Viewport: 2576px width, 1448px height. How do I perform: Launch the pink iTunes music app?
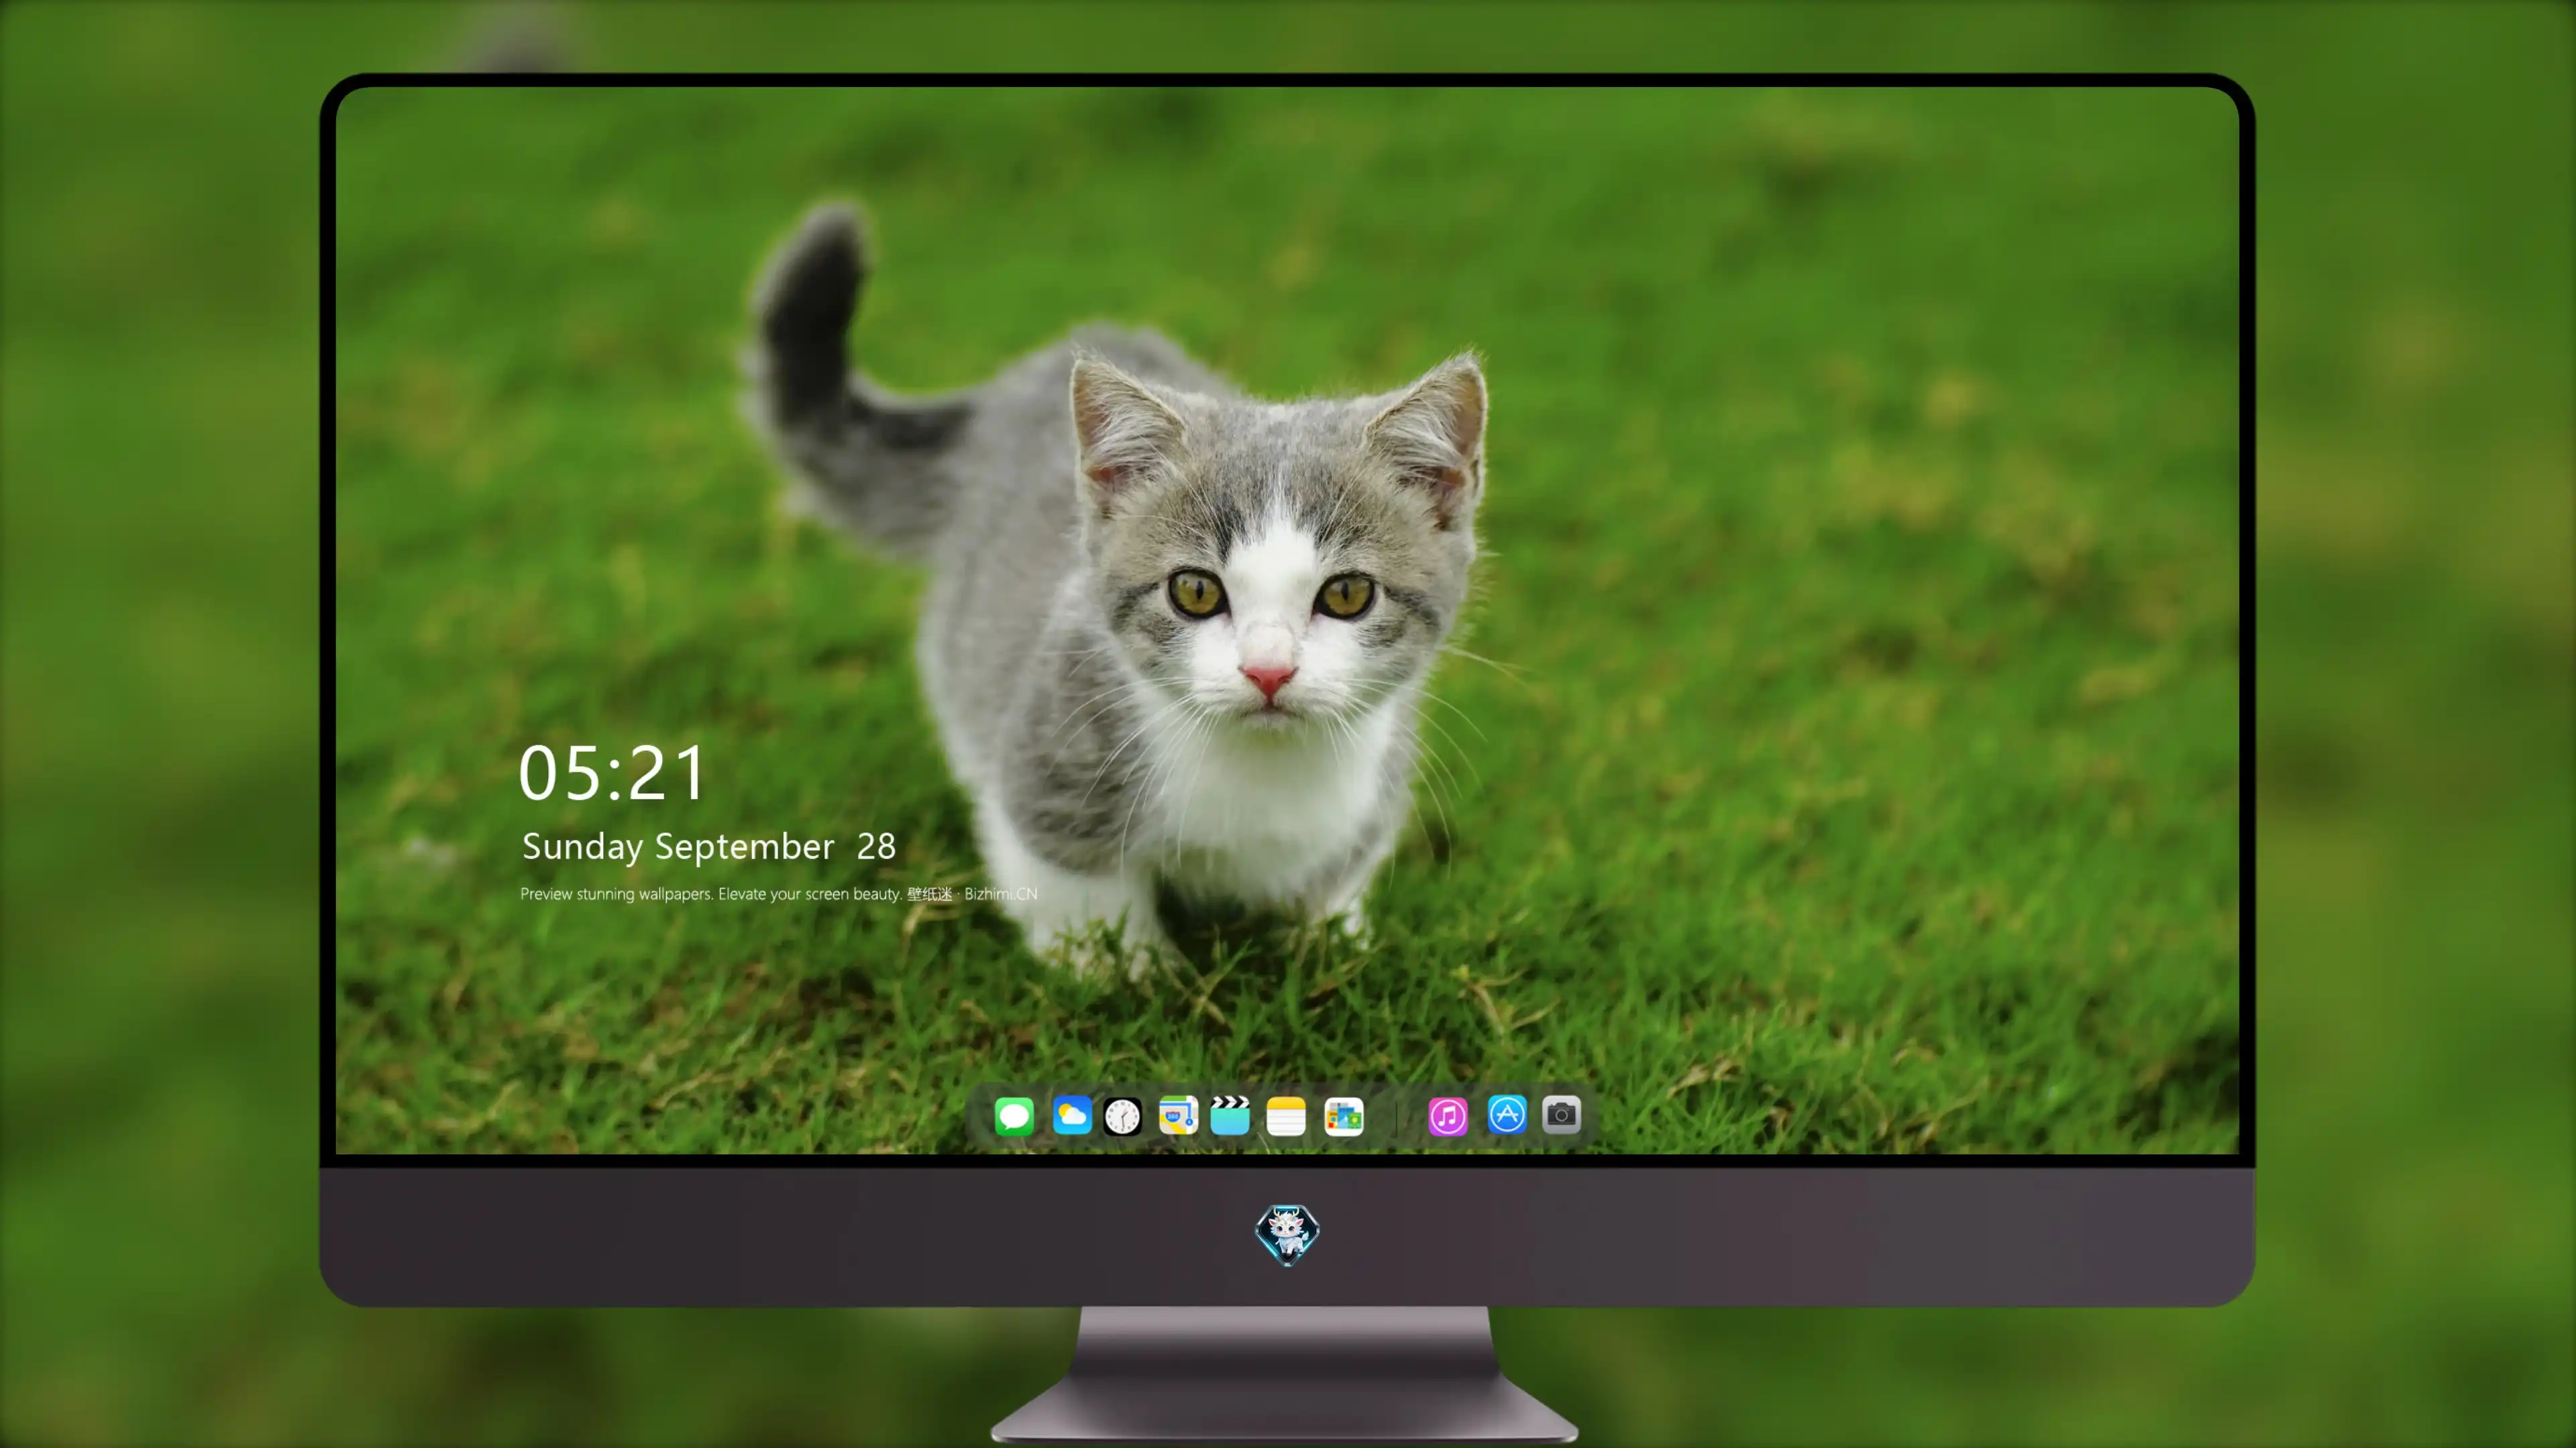[x=1448, y=1116]
